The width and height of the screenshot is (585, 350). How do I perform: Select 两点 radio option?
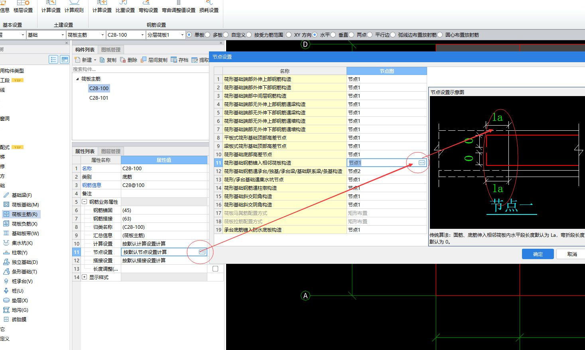pos(351,35)
